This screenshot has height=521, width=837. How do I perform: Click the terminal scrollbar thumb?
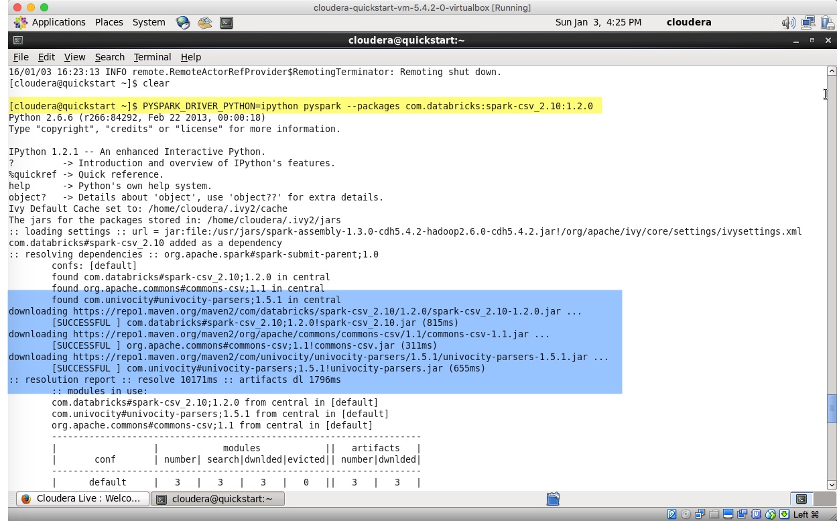pos(832,408)
